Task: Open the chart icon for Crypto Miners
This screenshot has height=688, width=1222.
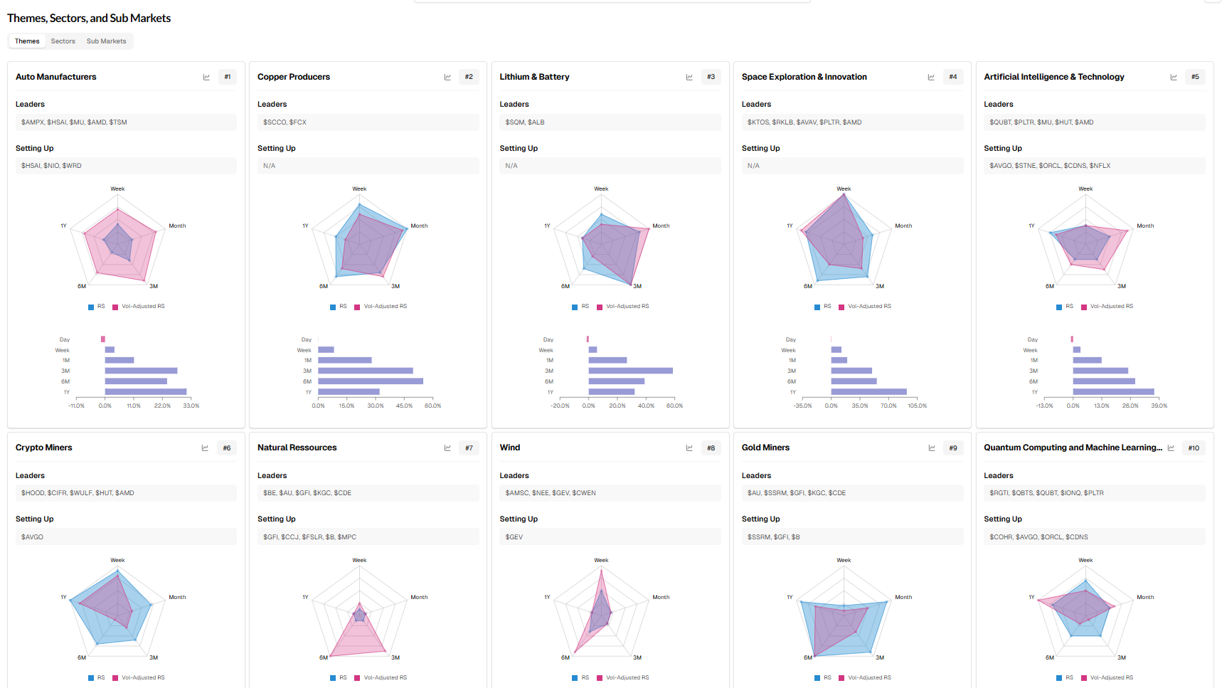Action: pyautogui.click(x=205, y=448)
